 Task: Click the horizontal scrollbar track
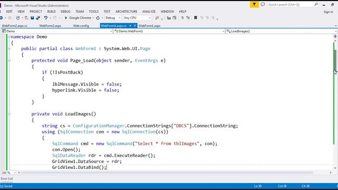coord(167,173)
